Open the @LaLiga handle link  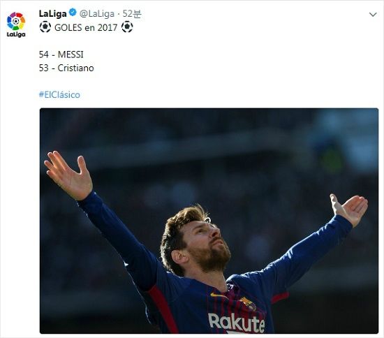click(97, 14)
